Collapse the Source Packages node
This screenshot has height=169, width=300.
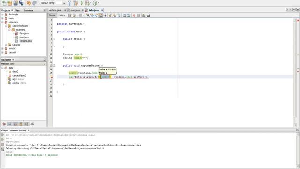(x=6, y=26)
